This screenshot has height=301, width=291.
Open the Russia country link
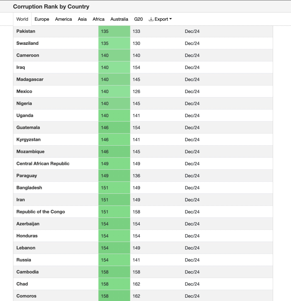coord(24,260)
